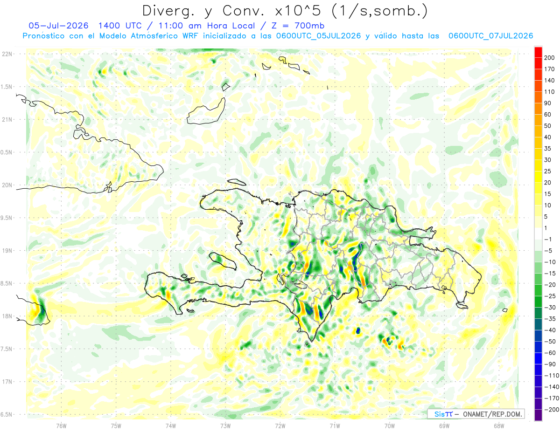Click the white color bar segment between 1 and -1
This screenshot has width=560, height=432.
point(538,233)
